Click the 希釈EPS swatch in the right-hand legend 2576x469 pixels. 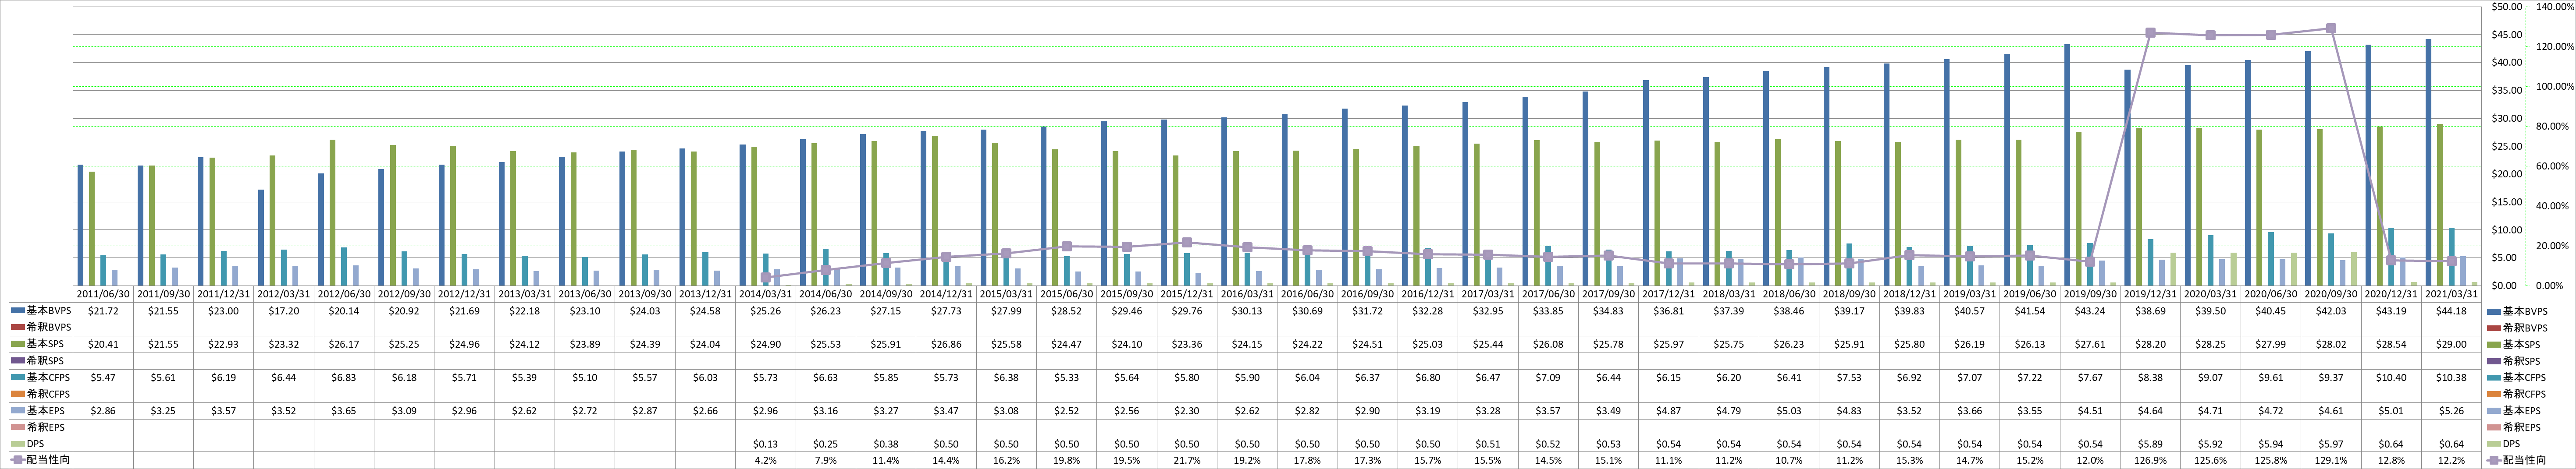pyautogui.click(x=2493, y=427)
